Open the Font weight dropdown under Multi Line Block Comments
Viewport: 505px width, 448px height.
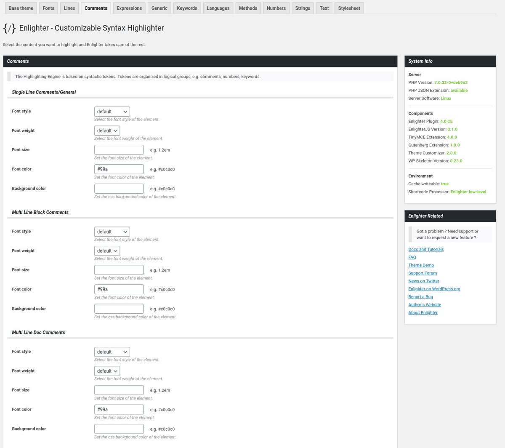pyautogui.click(x=107, y=251)
